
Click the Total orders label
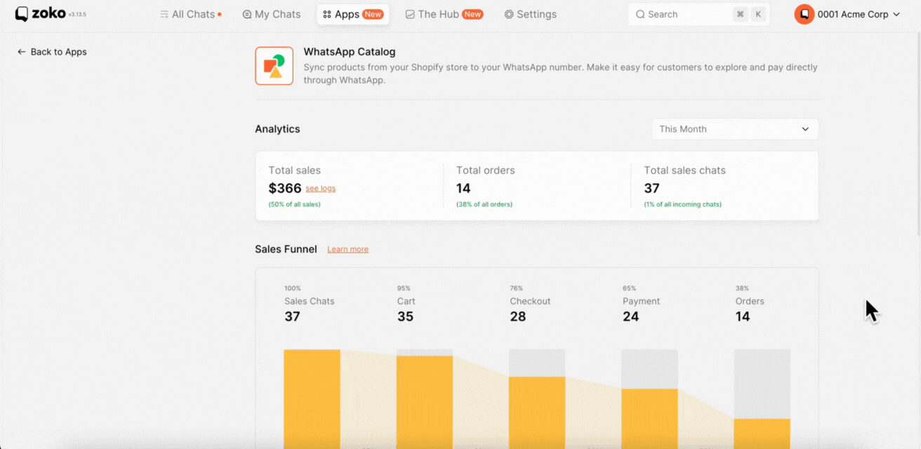click(x=486, y=170)
